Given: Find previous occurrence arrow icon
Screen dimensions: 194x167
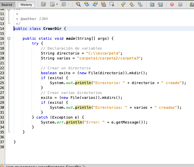Looking at the screenshot, I should [x=86, y=4].
